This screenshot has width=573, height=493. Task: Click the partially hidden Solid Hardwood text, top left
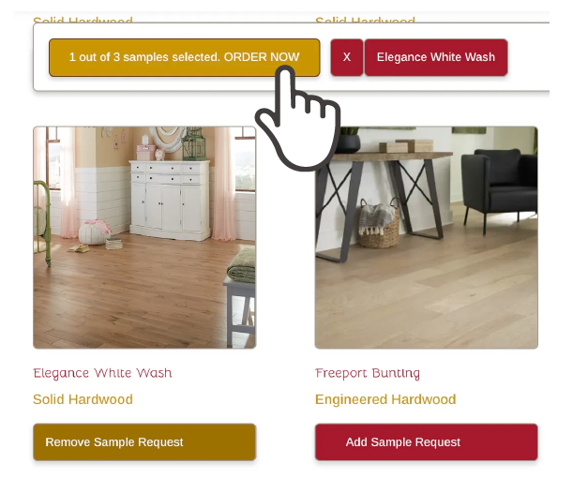[x=83, y=20]
